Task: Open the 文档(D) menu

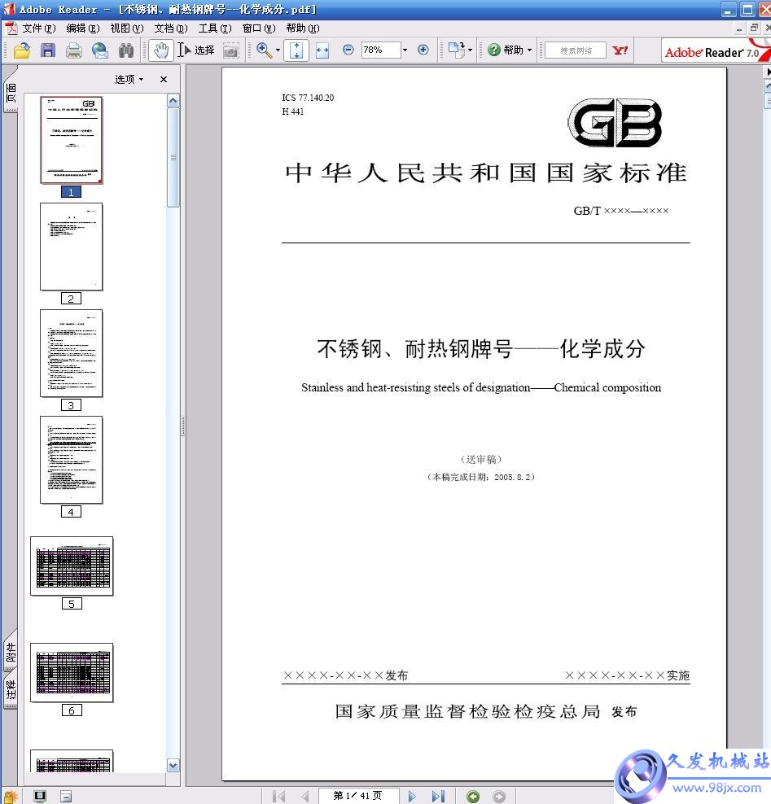Action: tap(171, 28)
